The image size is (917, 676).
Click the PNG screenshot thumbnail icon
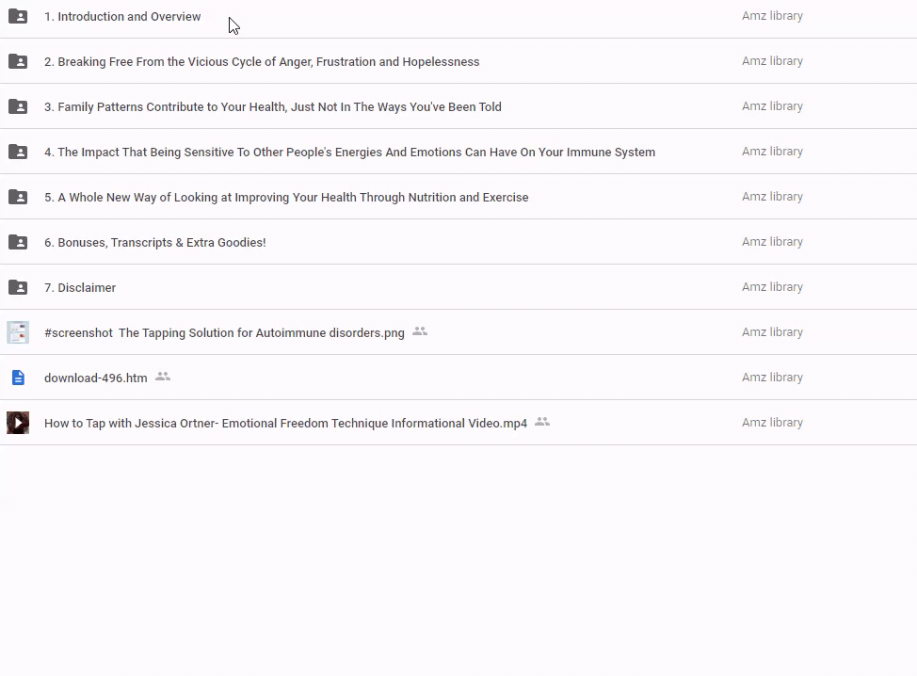coord(18,332)
